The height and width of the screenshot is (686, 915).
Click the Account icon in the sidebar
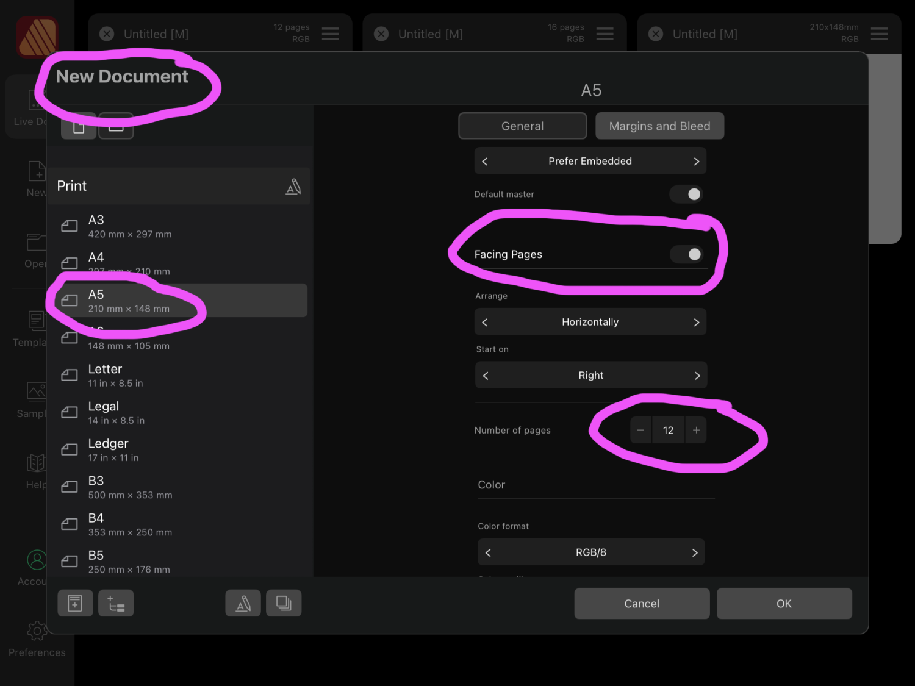point(37,560)
